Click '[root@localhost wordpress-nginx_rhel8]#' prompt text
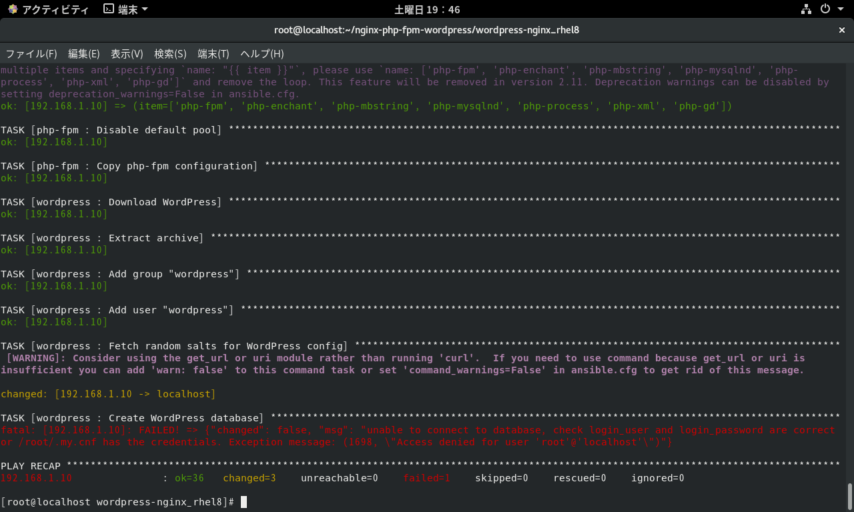This screenshot has width=854, height=512. pyautogui.click(x=117, y=502)
